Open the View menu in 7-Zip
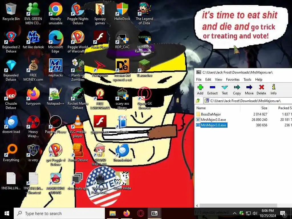292x219 pixels. tap(218, 80)
